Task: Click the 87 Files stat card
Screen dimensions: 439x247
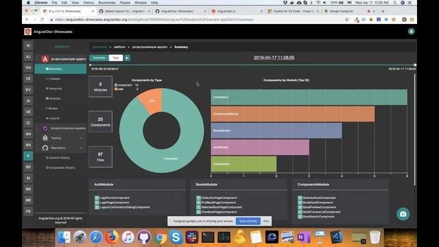Action: (x=101, y=157)
